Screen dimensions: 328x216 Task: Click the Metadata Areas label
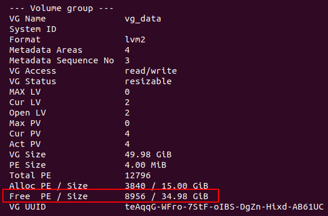pyautogui.click(x=46, y=50)
